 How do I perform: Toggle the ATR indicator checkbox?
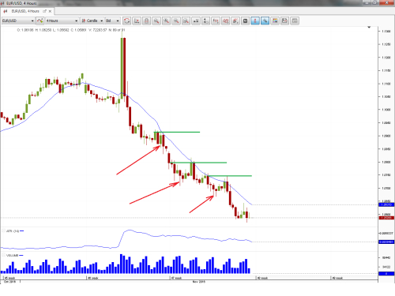[x=4, y=230]
